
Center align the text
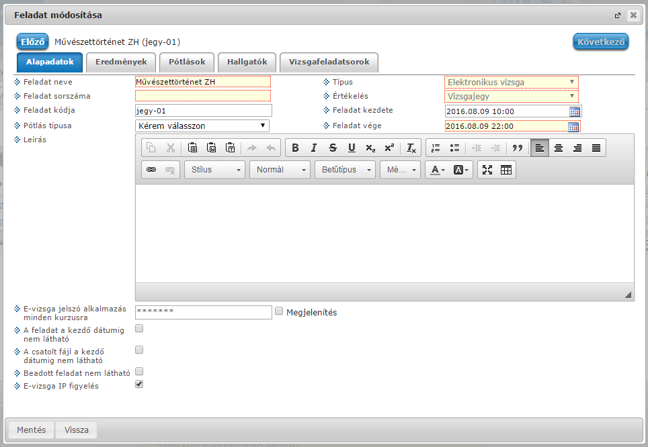click(559, 148)
